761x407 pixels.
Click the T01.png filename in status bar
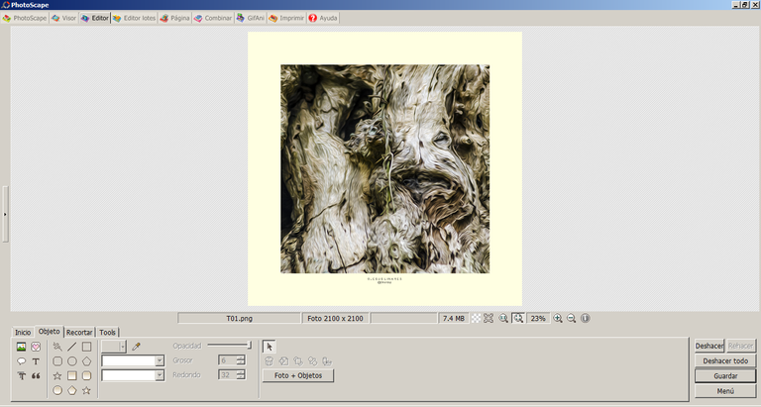(239, 318)
